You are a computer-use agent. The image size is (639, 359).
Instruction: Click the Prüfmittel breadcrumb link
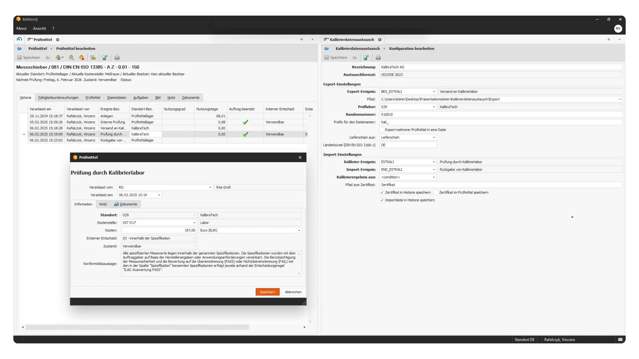click(x=38, y=49)
